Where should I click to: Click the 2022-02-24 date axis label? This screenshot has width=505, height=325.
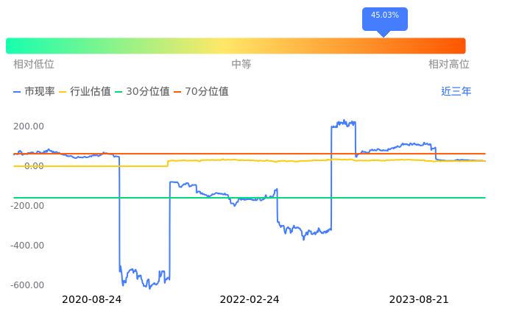point(250,300)
